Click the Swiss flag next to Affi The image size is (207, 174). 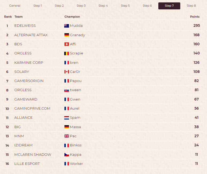[67, 44]
